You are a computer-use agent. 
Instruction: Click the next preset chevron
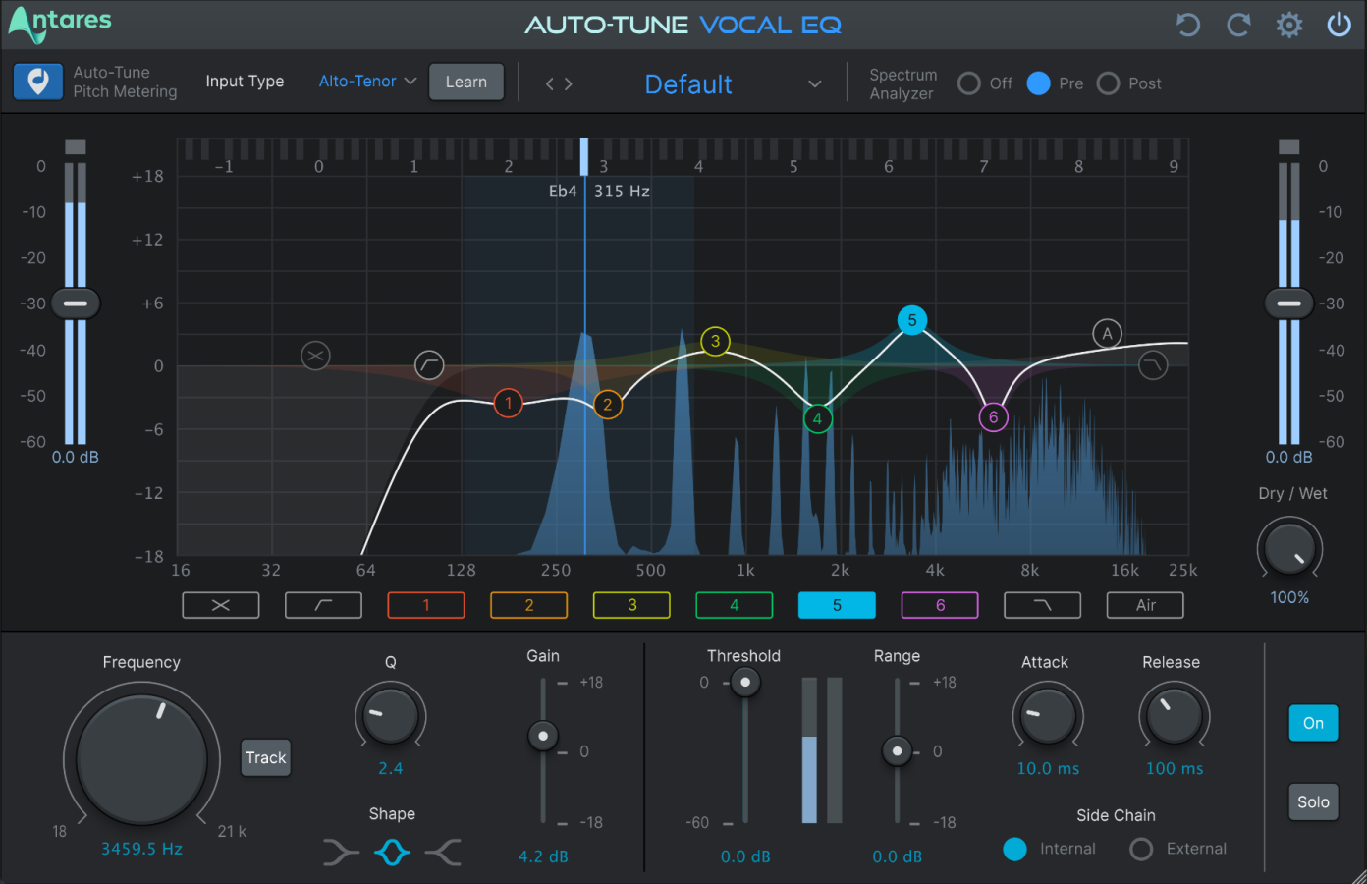pyautogui.click(x=567, y=83)
